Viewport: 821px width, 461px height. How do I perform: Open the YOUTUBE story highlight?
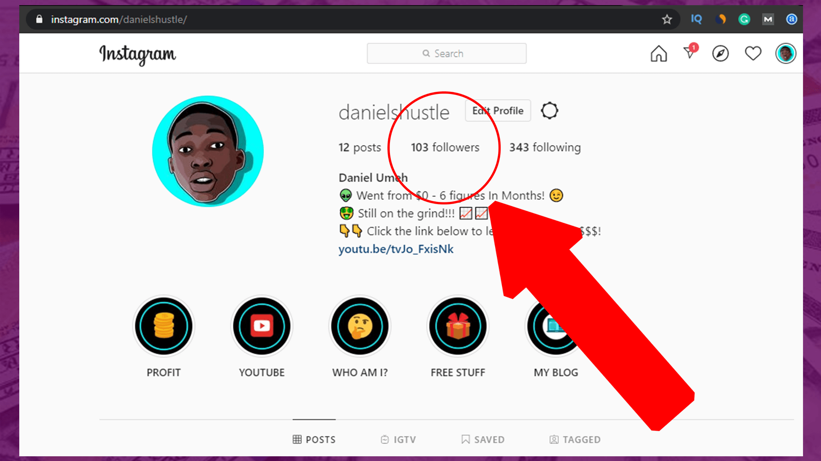pos(261,326)
